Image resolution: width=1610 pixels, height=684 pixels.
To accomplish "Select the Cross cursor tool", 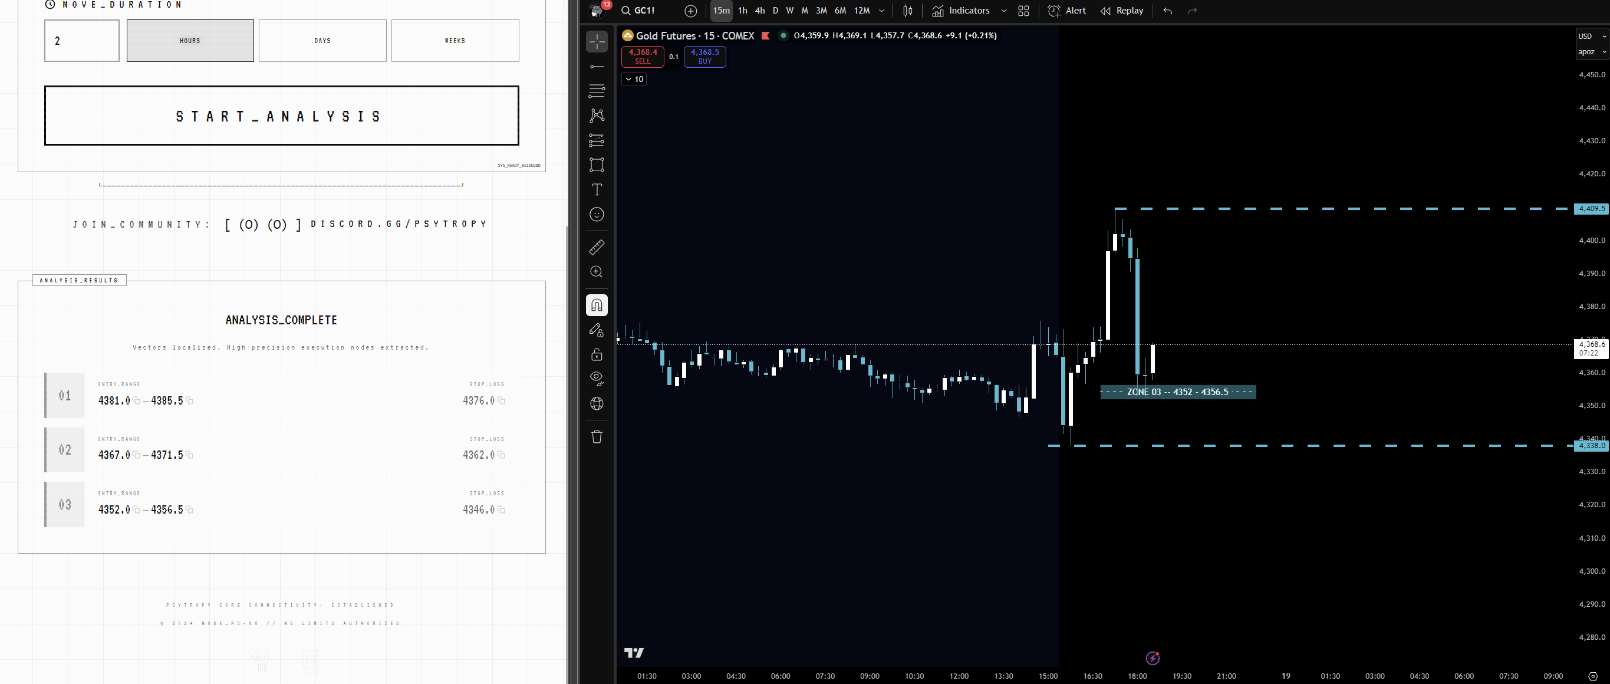I will tap(597, 41).
